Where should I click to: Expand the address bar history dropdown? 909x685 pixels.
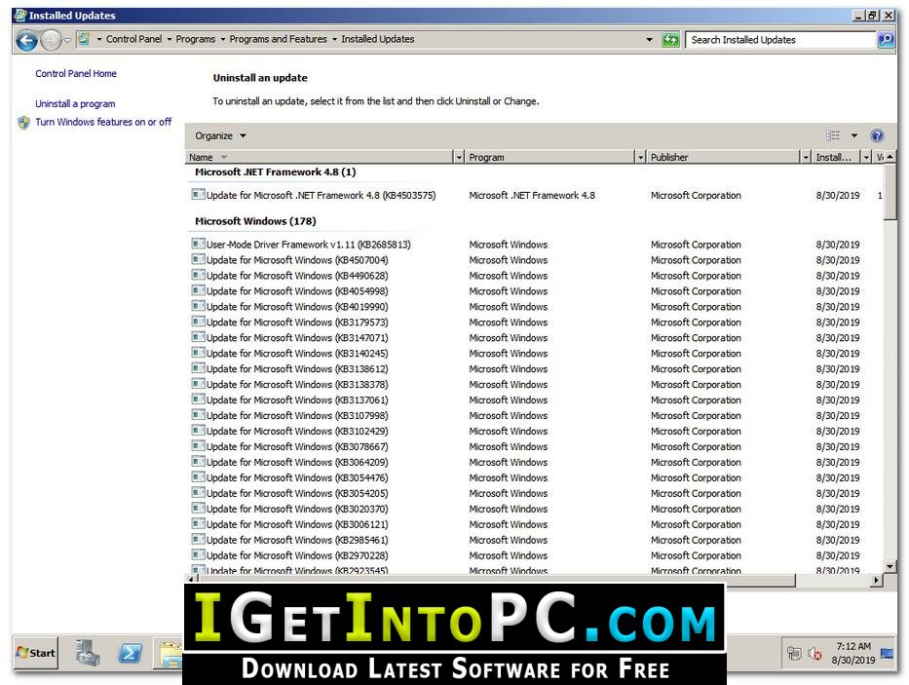(649, 39)
